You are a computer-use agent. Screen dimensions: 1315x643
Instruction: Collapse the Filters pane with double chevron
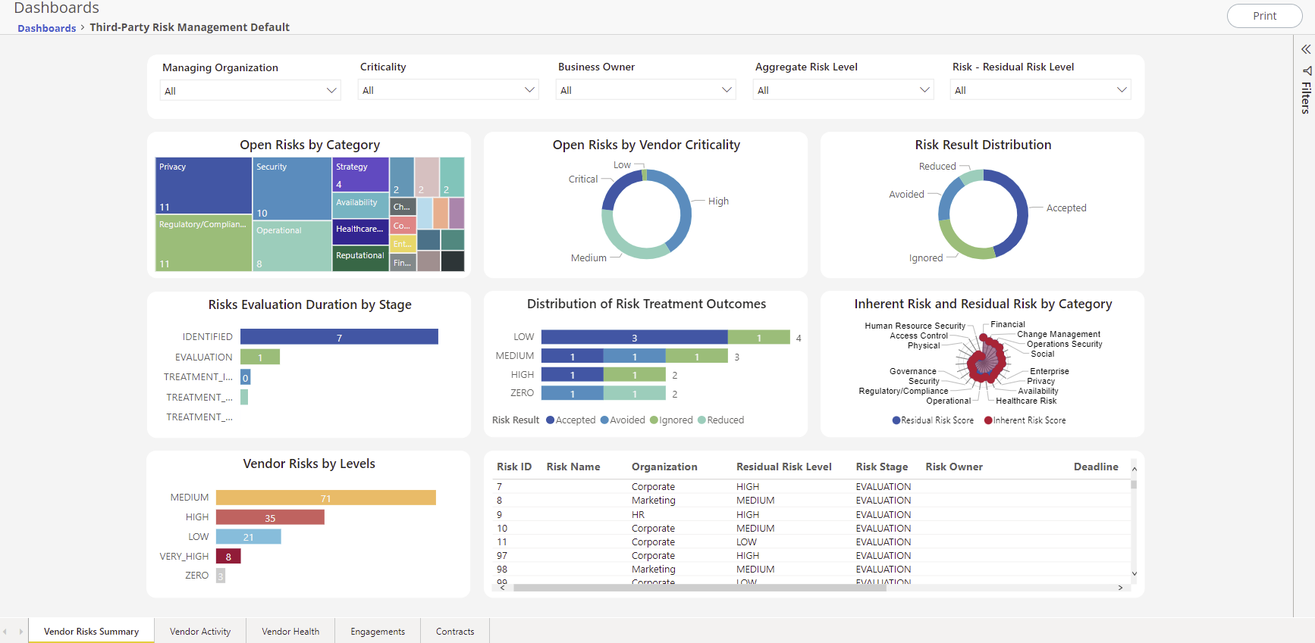(x=1306, y=49)
